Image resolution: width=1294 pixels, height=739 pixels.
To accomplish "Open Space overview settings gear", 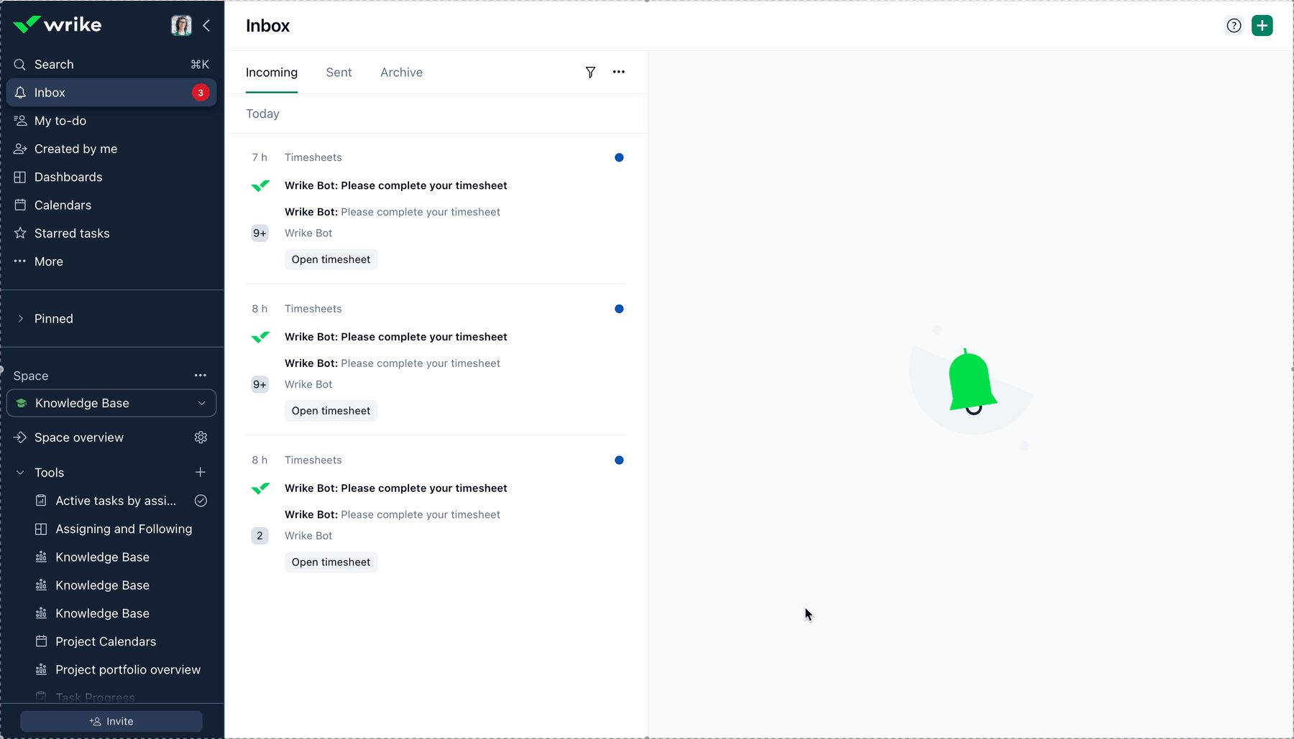I will point(201,437).
